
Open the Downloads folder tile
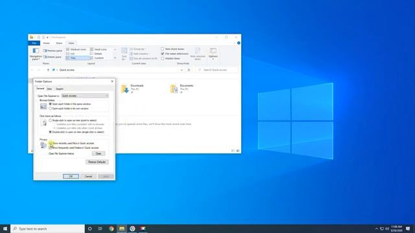132,89
